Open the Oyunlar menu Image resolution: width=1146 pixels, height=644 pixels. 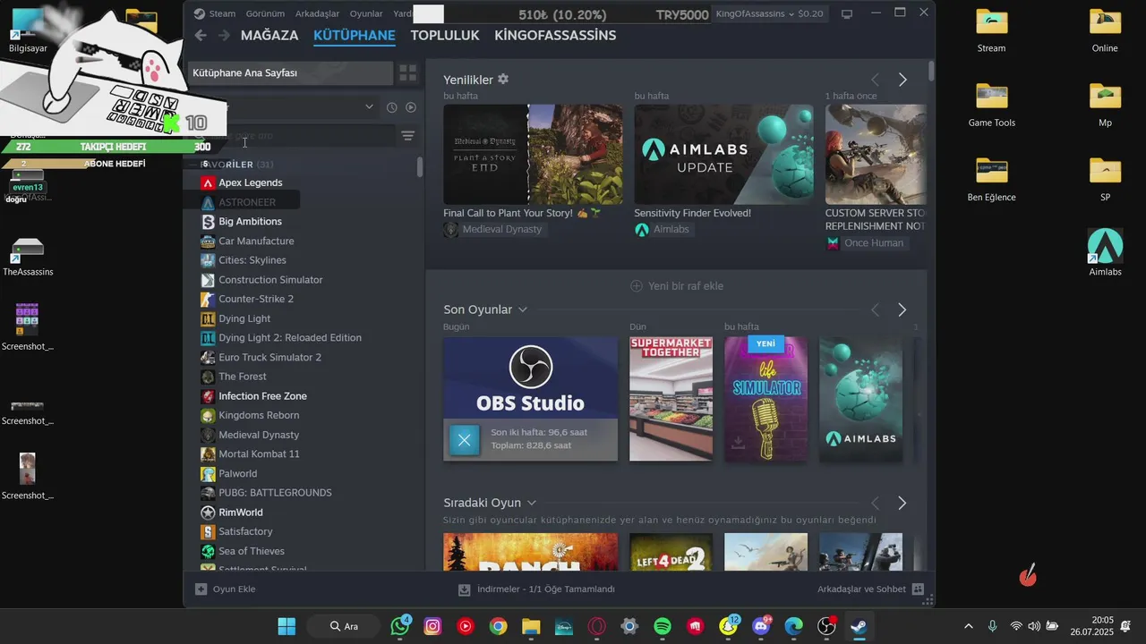coord(366,13)
